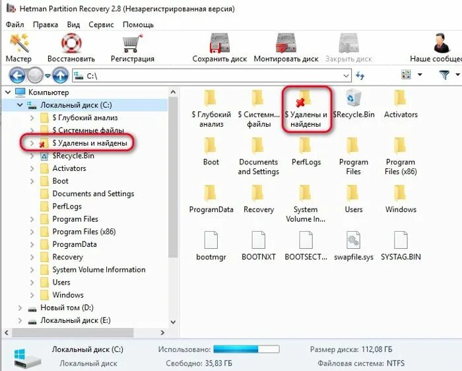Select Activators folder in file pane
This screenshot has height=371, width=462.
pos(401,104)
